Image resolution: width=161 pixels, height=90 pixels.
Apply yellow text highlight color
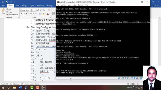click(44, 14)
